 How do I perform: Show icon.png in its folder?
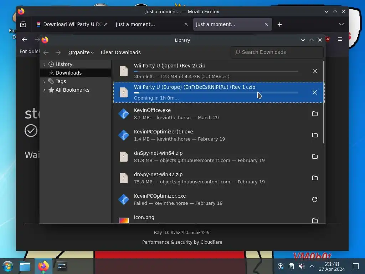[315, 220]
